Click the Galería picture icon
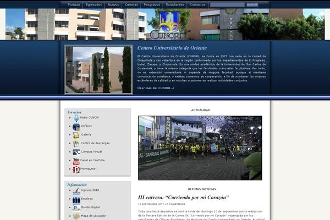Screen dimensions: 330x220 click(x=76, y=135)
